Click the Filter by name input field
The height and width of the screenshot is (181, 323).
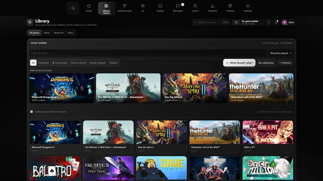(148, 53)
